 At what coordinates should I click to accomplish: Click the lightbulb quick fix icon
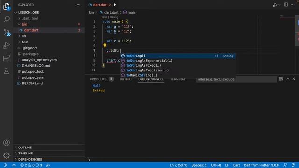(105, 45)
